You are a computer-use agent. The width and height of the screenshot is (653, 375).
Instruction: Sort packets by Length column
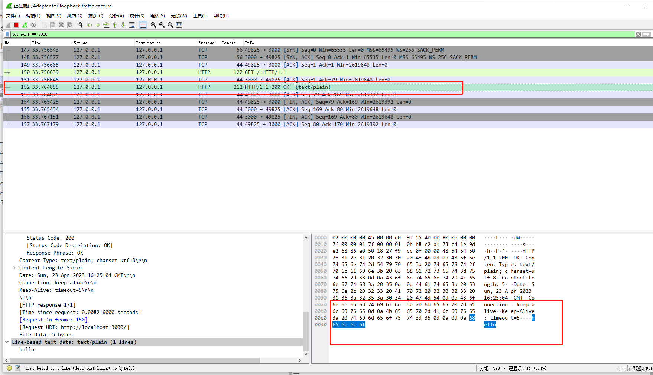(232, 43)
